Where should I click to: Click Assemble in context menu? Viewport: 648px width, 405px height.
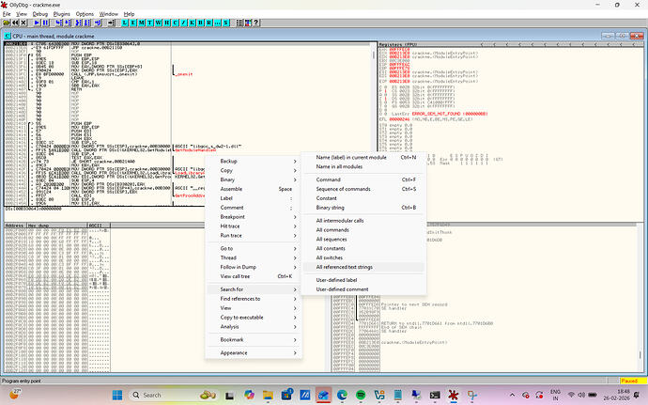coord(254,189)
